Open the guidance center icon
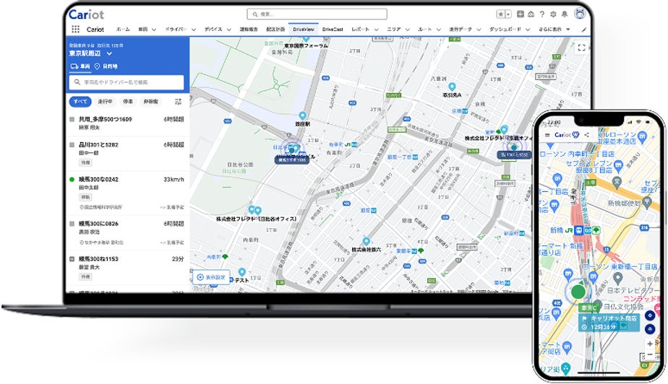The image size is (668, 384). (x=531, y=14)
